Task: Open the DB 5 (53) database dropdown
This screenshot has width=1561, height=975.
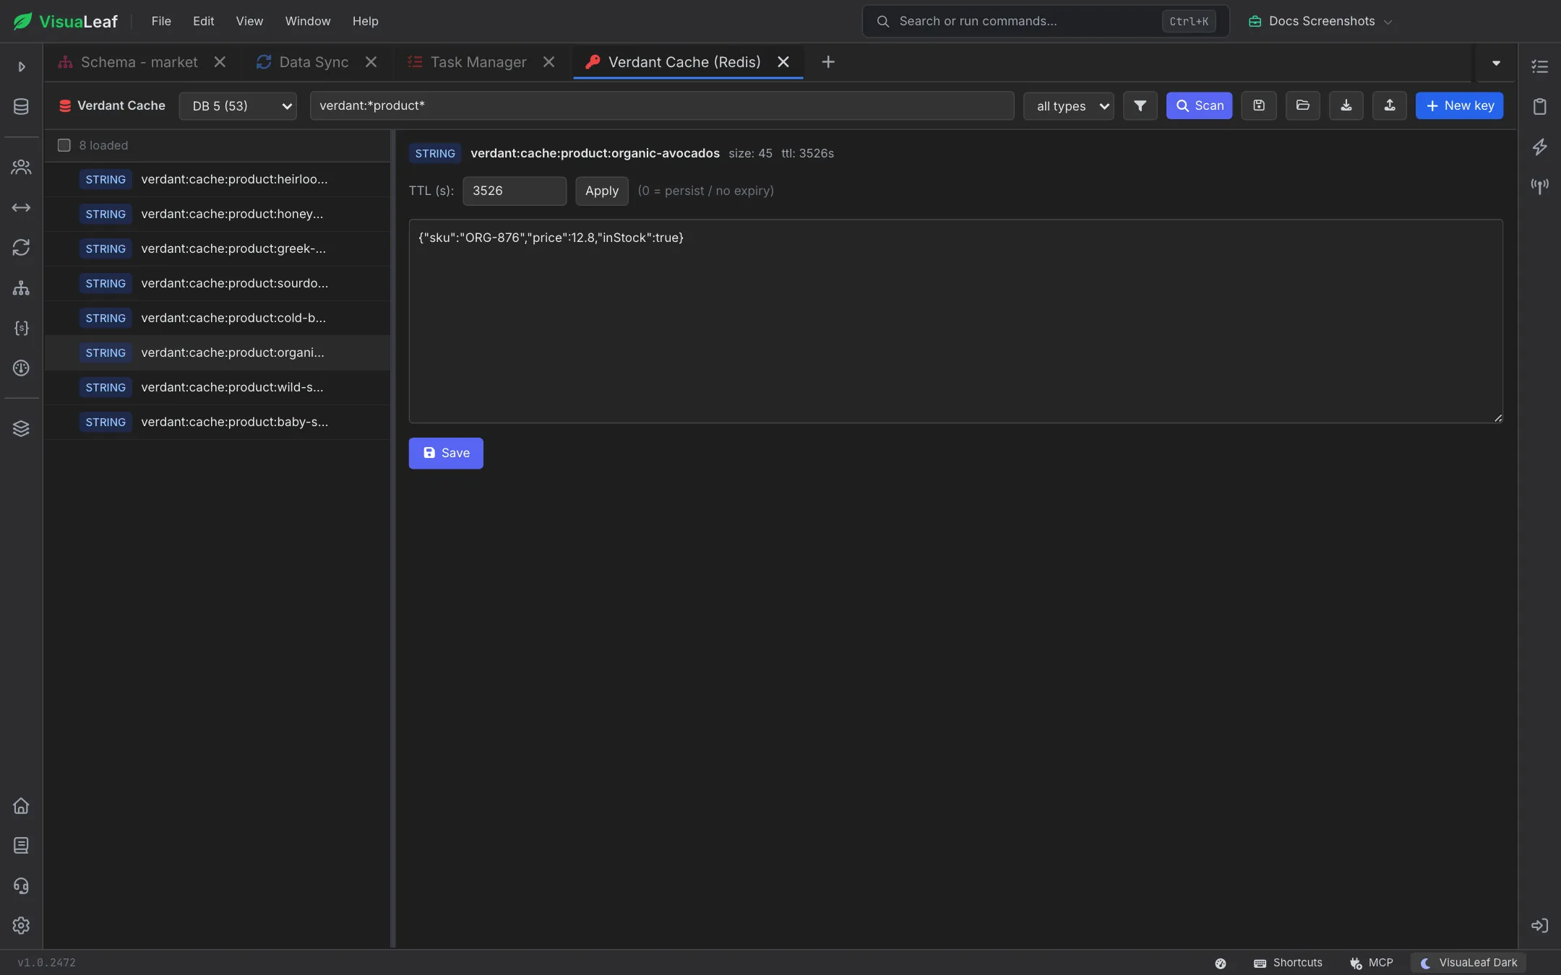Action: [x=238, y=105]
